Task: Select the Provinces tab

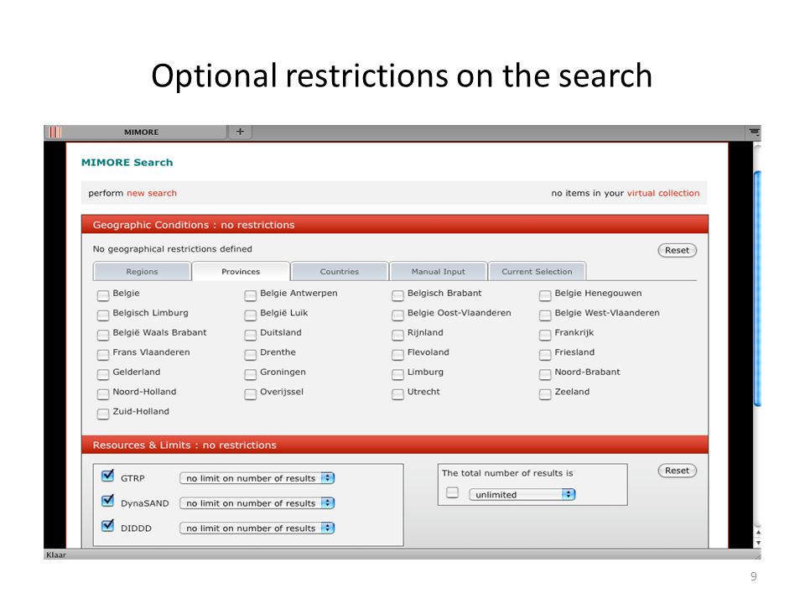Action: click(241, 271)
